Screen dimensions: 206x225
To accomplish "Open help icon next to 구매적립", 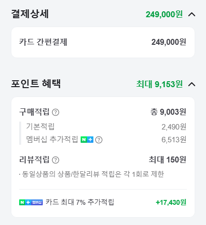I will 56,112.
